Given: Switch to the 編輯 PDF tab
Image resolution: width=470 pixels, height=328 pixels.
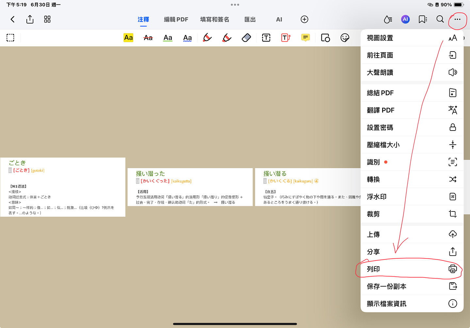Looking at the screenshot, I should (176, 20).
